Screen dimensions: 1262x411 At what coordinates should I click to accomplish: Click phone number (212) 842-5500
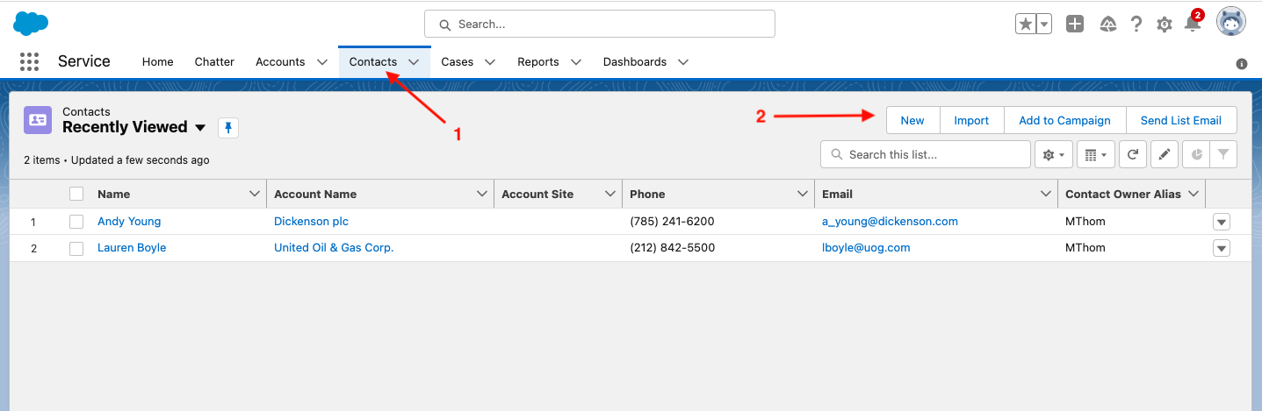[x=672, y=248]
